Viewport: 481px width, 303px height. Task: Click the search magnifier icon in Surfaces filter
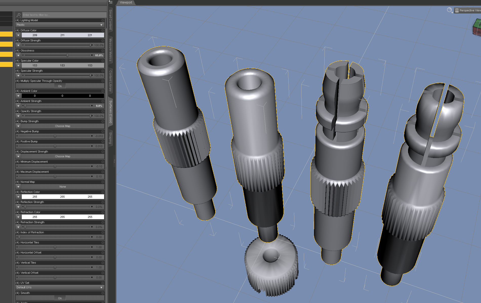coord(18,15)
